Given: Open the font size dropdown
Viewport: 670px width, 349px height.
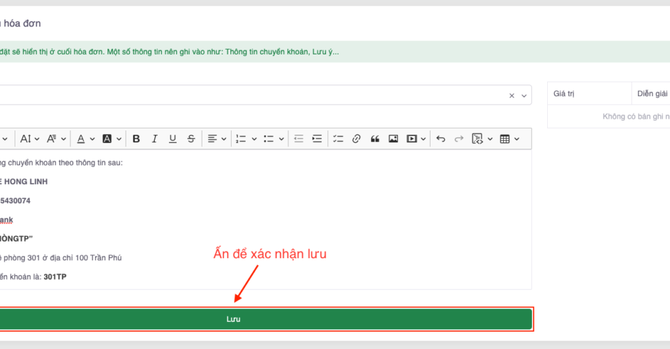Looking at the screenshot, I should click(29, 139).
